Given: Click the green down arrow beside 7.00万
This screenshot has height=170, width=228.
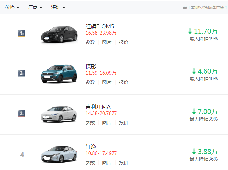Looking at the screenshot, I should coord(194,112).
